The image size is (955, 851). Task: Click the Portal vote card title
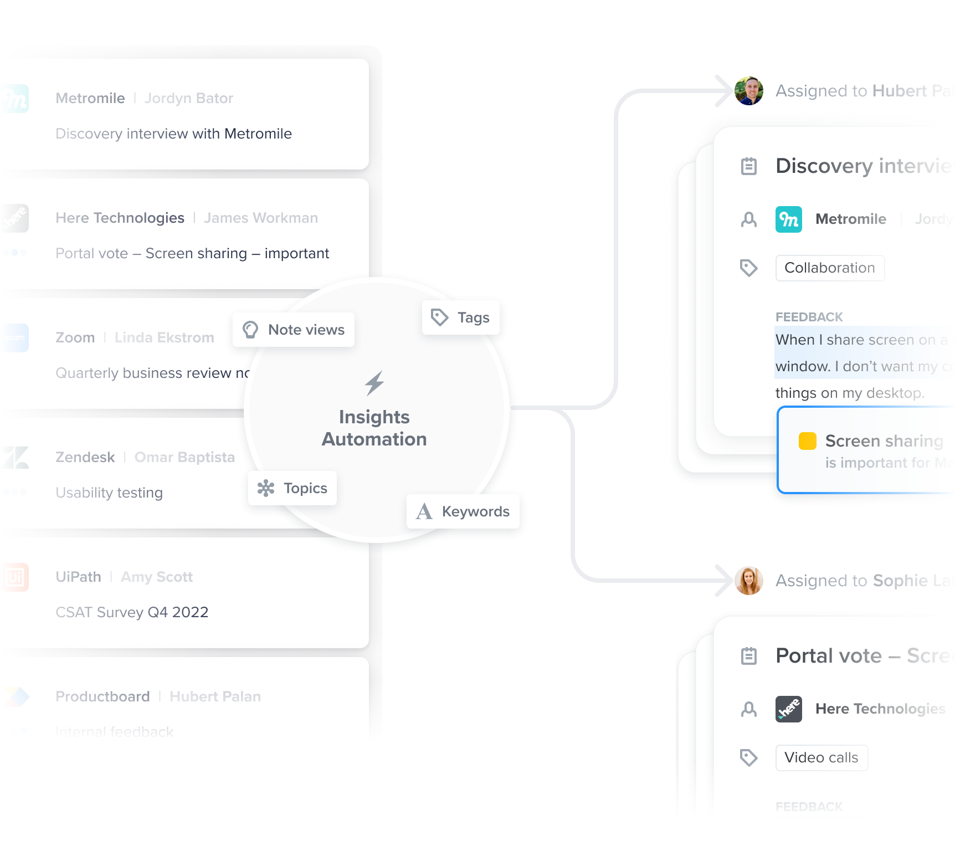coord(864,656)
